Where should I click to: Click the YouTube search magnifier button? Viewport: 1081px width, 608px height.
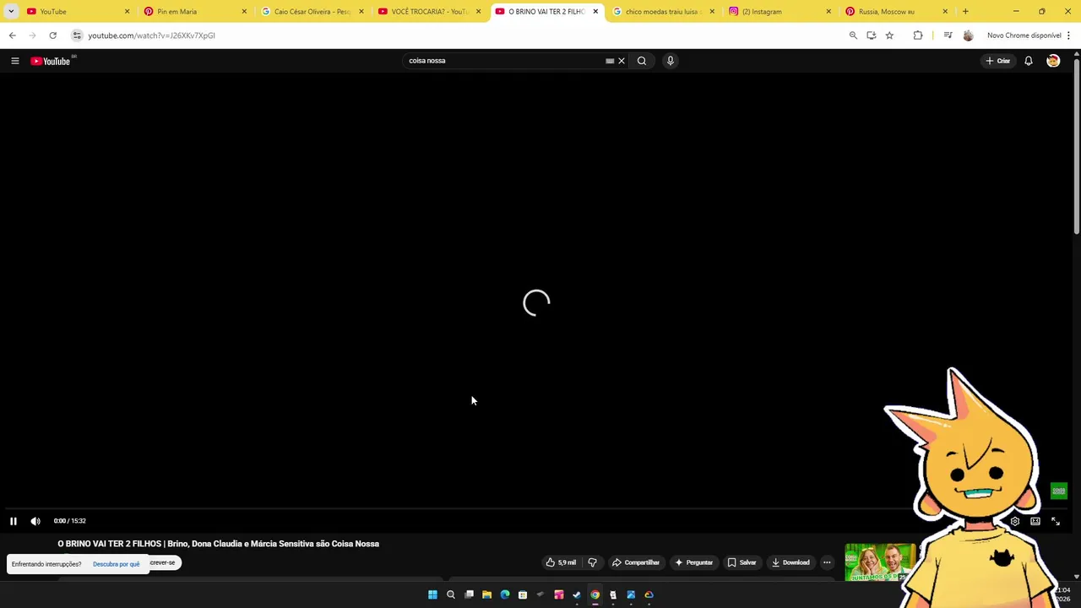pos(642,61)
